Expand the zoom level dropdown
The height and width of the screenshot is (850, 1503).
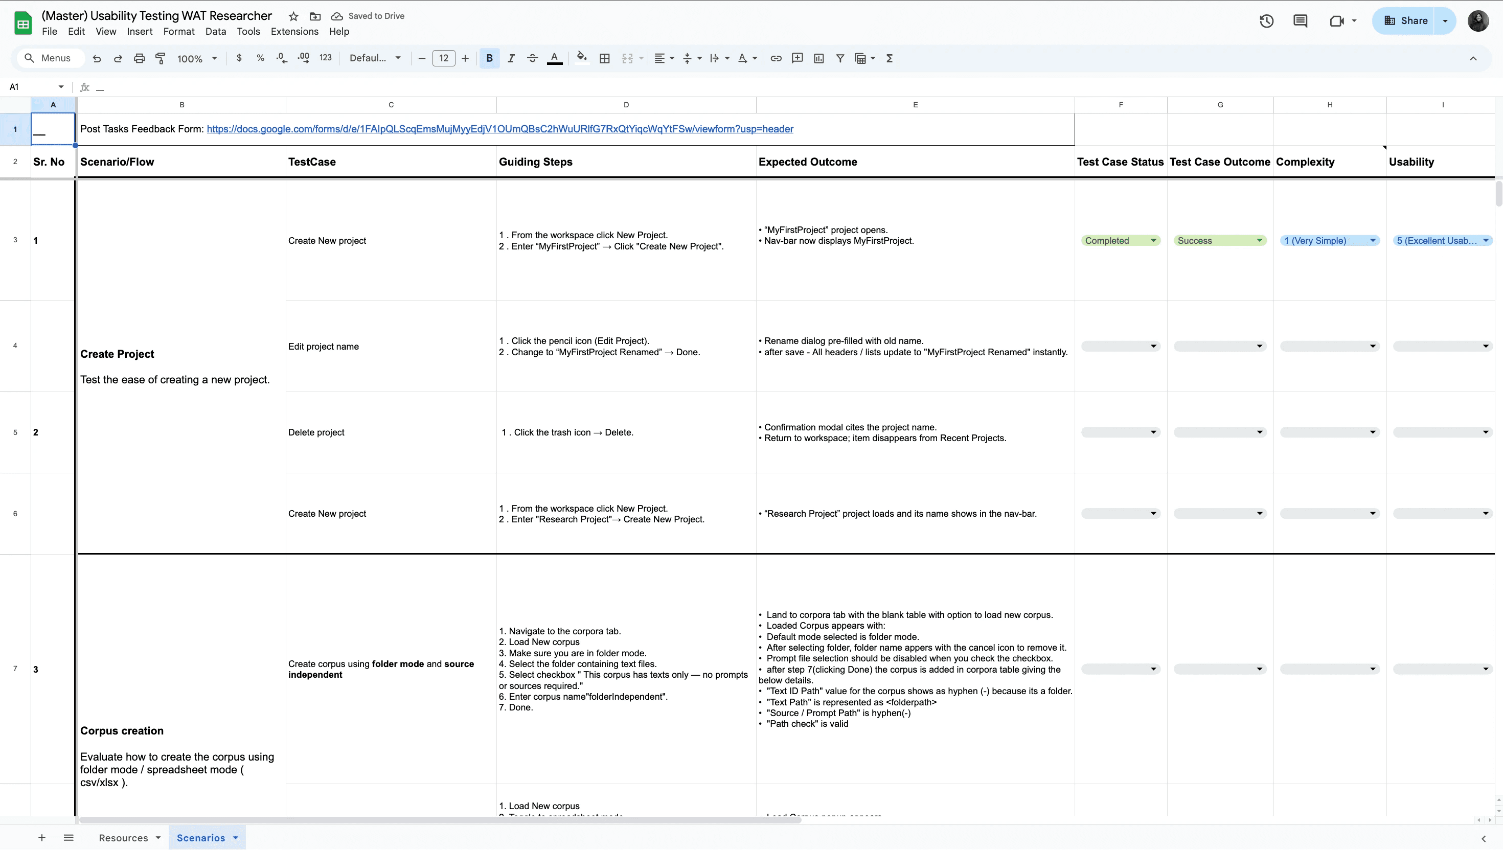click(197, 58)
